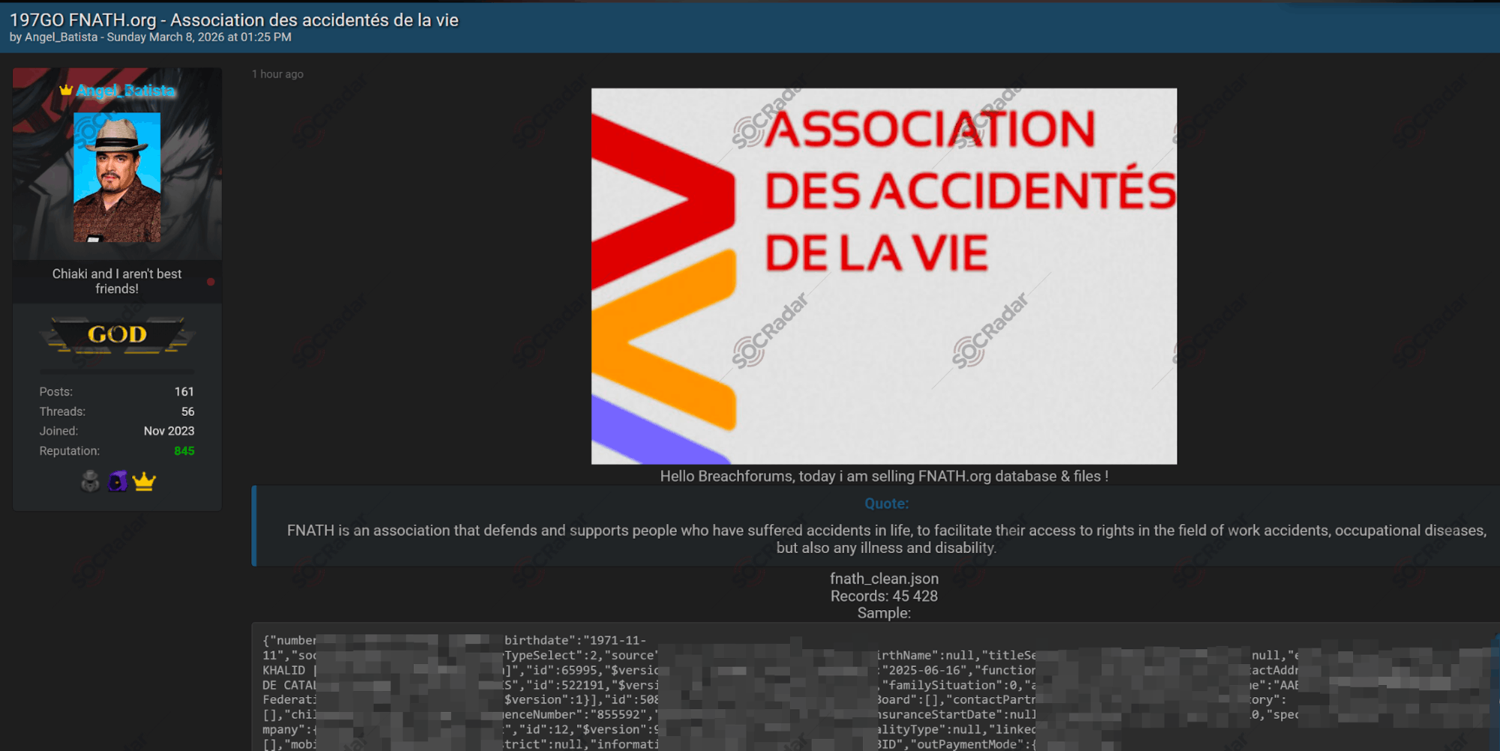Viewport: 1500px width, 751px height.
Task: Click the 'by Angel_Batista' byline in header
Action: (53, 37)
